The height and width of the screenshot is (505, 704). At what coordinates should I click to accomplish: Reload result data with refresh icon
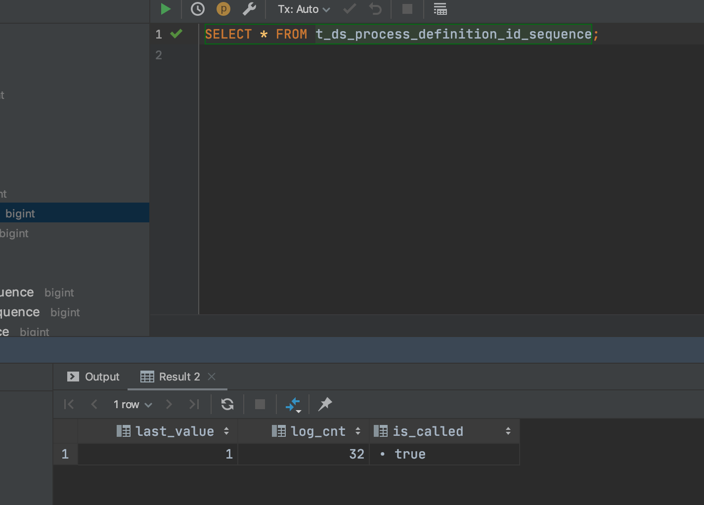227,404
